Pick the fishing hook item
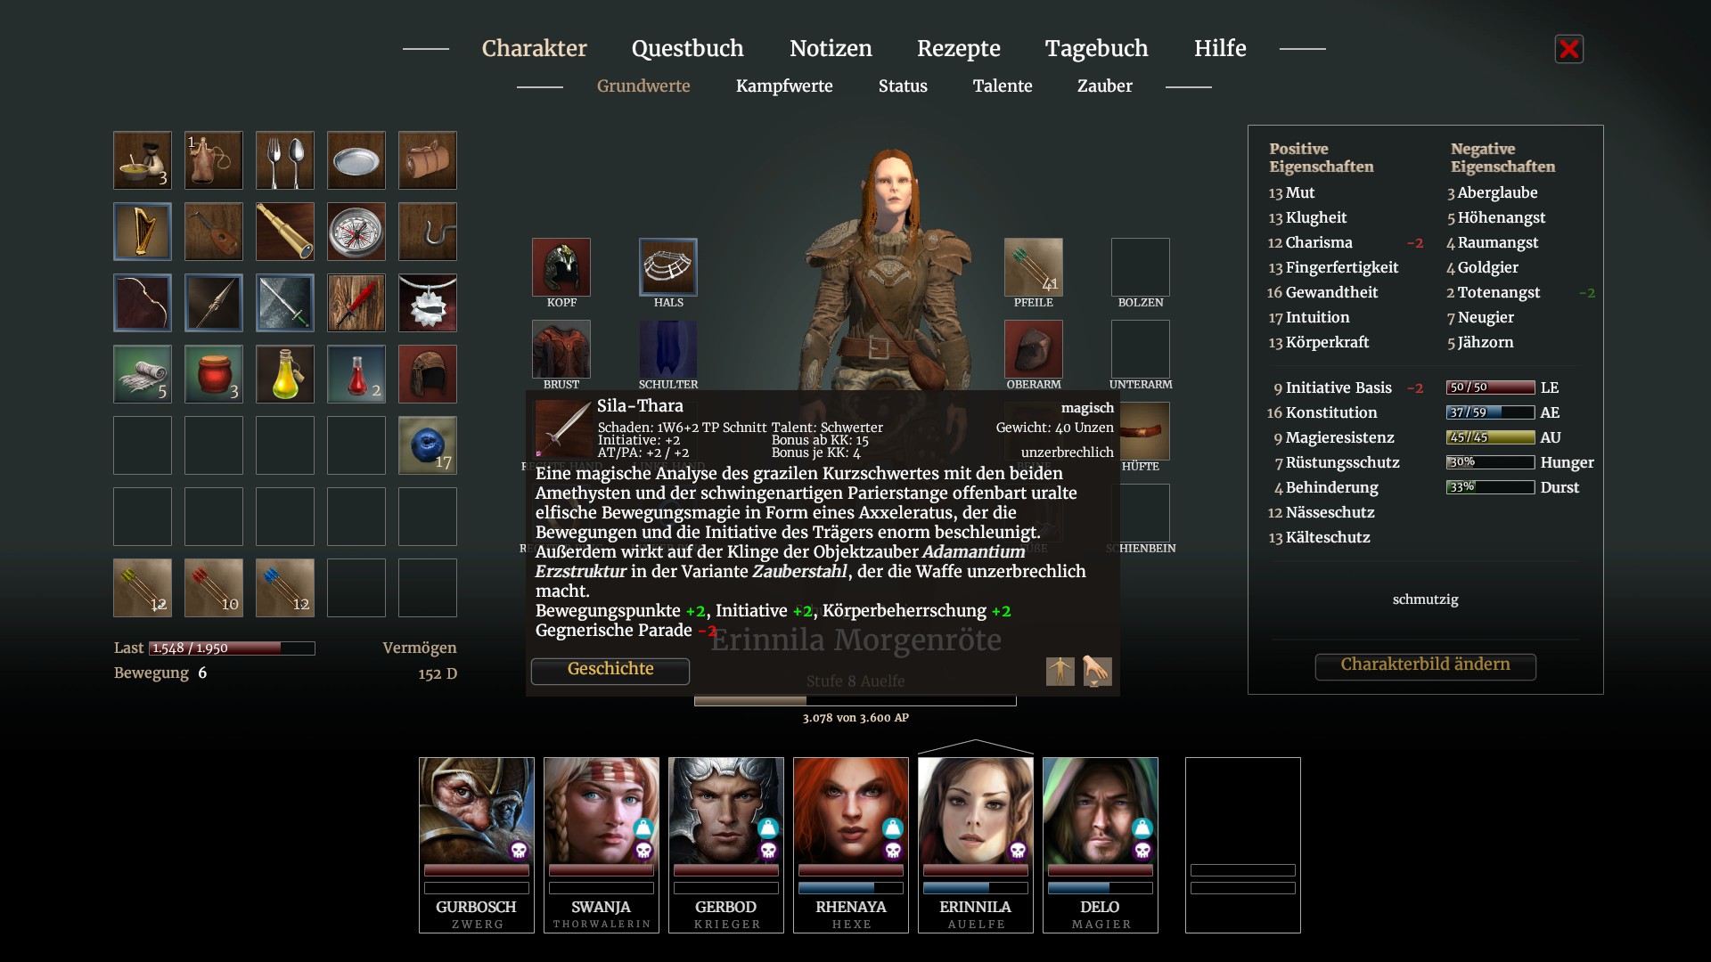The height and width of the screenshot is (962, 1711). [x=428, y=232]
